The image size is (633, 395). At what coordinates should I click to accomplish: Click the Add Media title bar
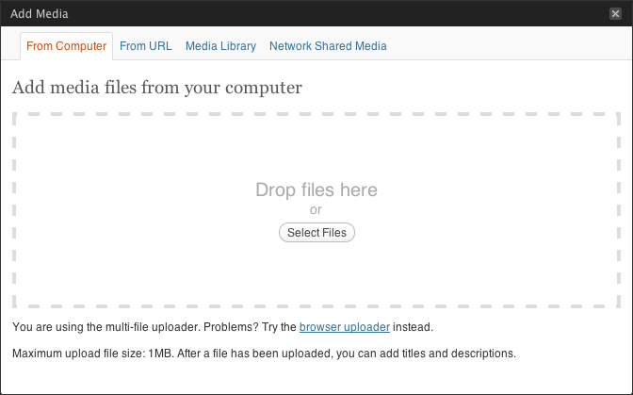(316, 13)
